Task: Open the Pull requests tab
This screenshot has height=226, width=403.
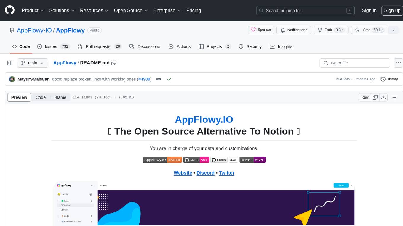Action: click(100, 46)
